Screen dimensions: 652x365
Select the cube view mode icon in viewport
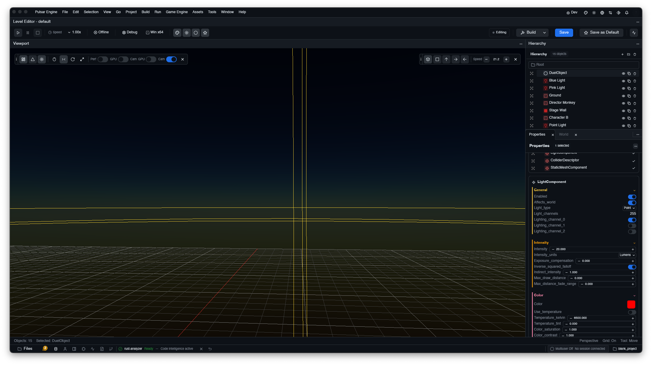click(x=428, y=59)
